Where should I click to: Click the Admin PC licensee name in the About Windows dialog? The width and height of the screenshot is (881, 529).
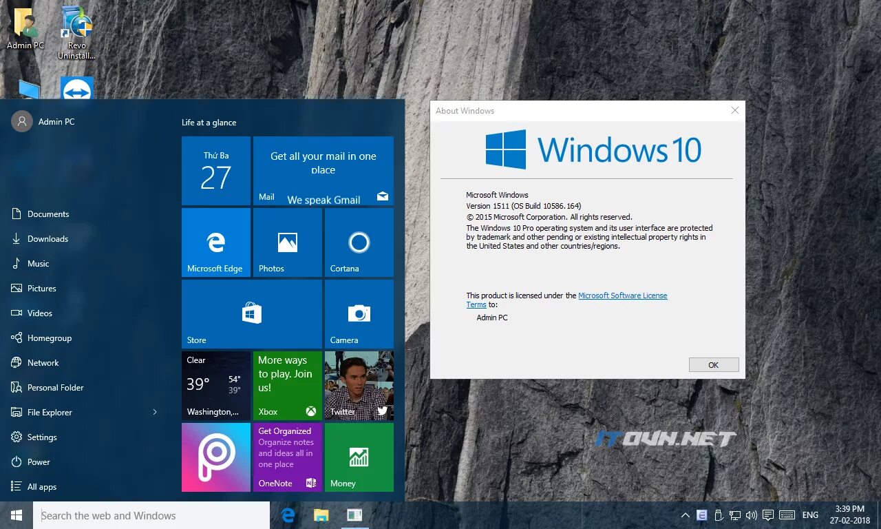coord(492,318)
